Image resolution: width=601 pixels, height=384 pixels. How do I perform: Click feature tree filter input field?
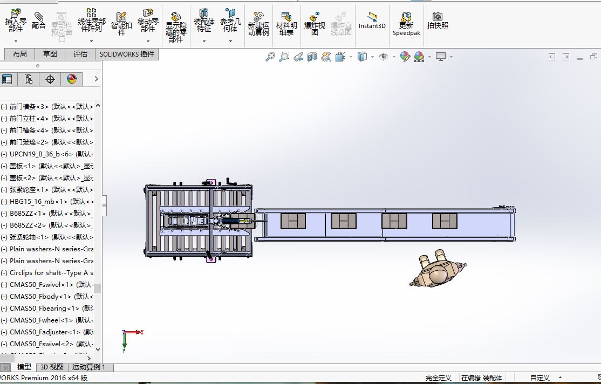pos(50,93)
